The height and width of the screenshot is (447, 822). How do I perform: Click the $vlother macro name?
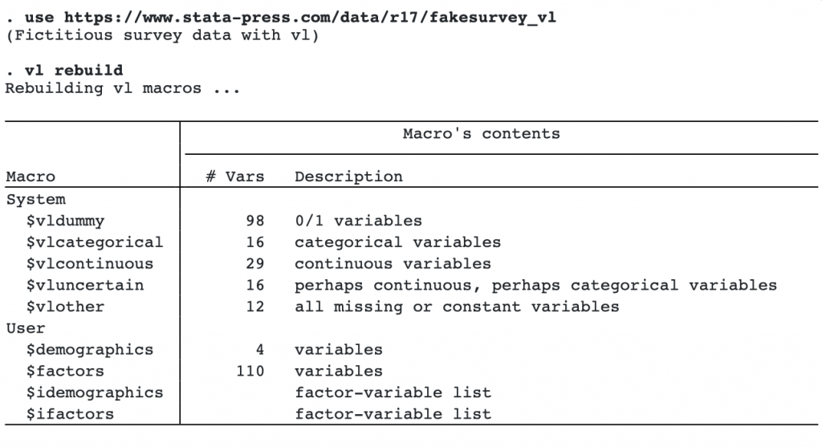point(66,307)
